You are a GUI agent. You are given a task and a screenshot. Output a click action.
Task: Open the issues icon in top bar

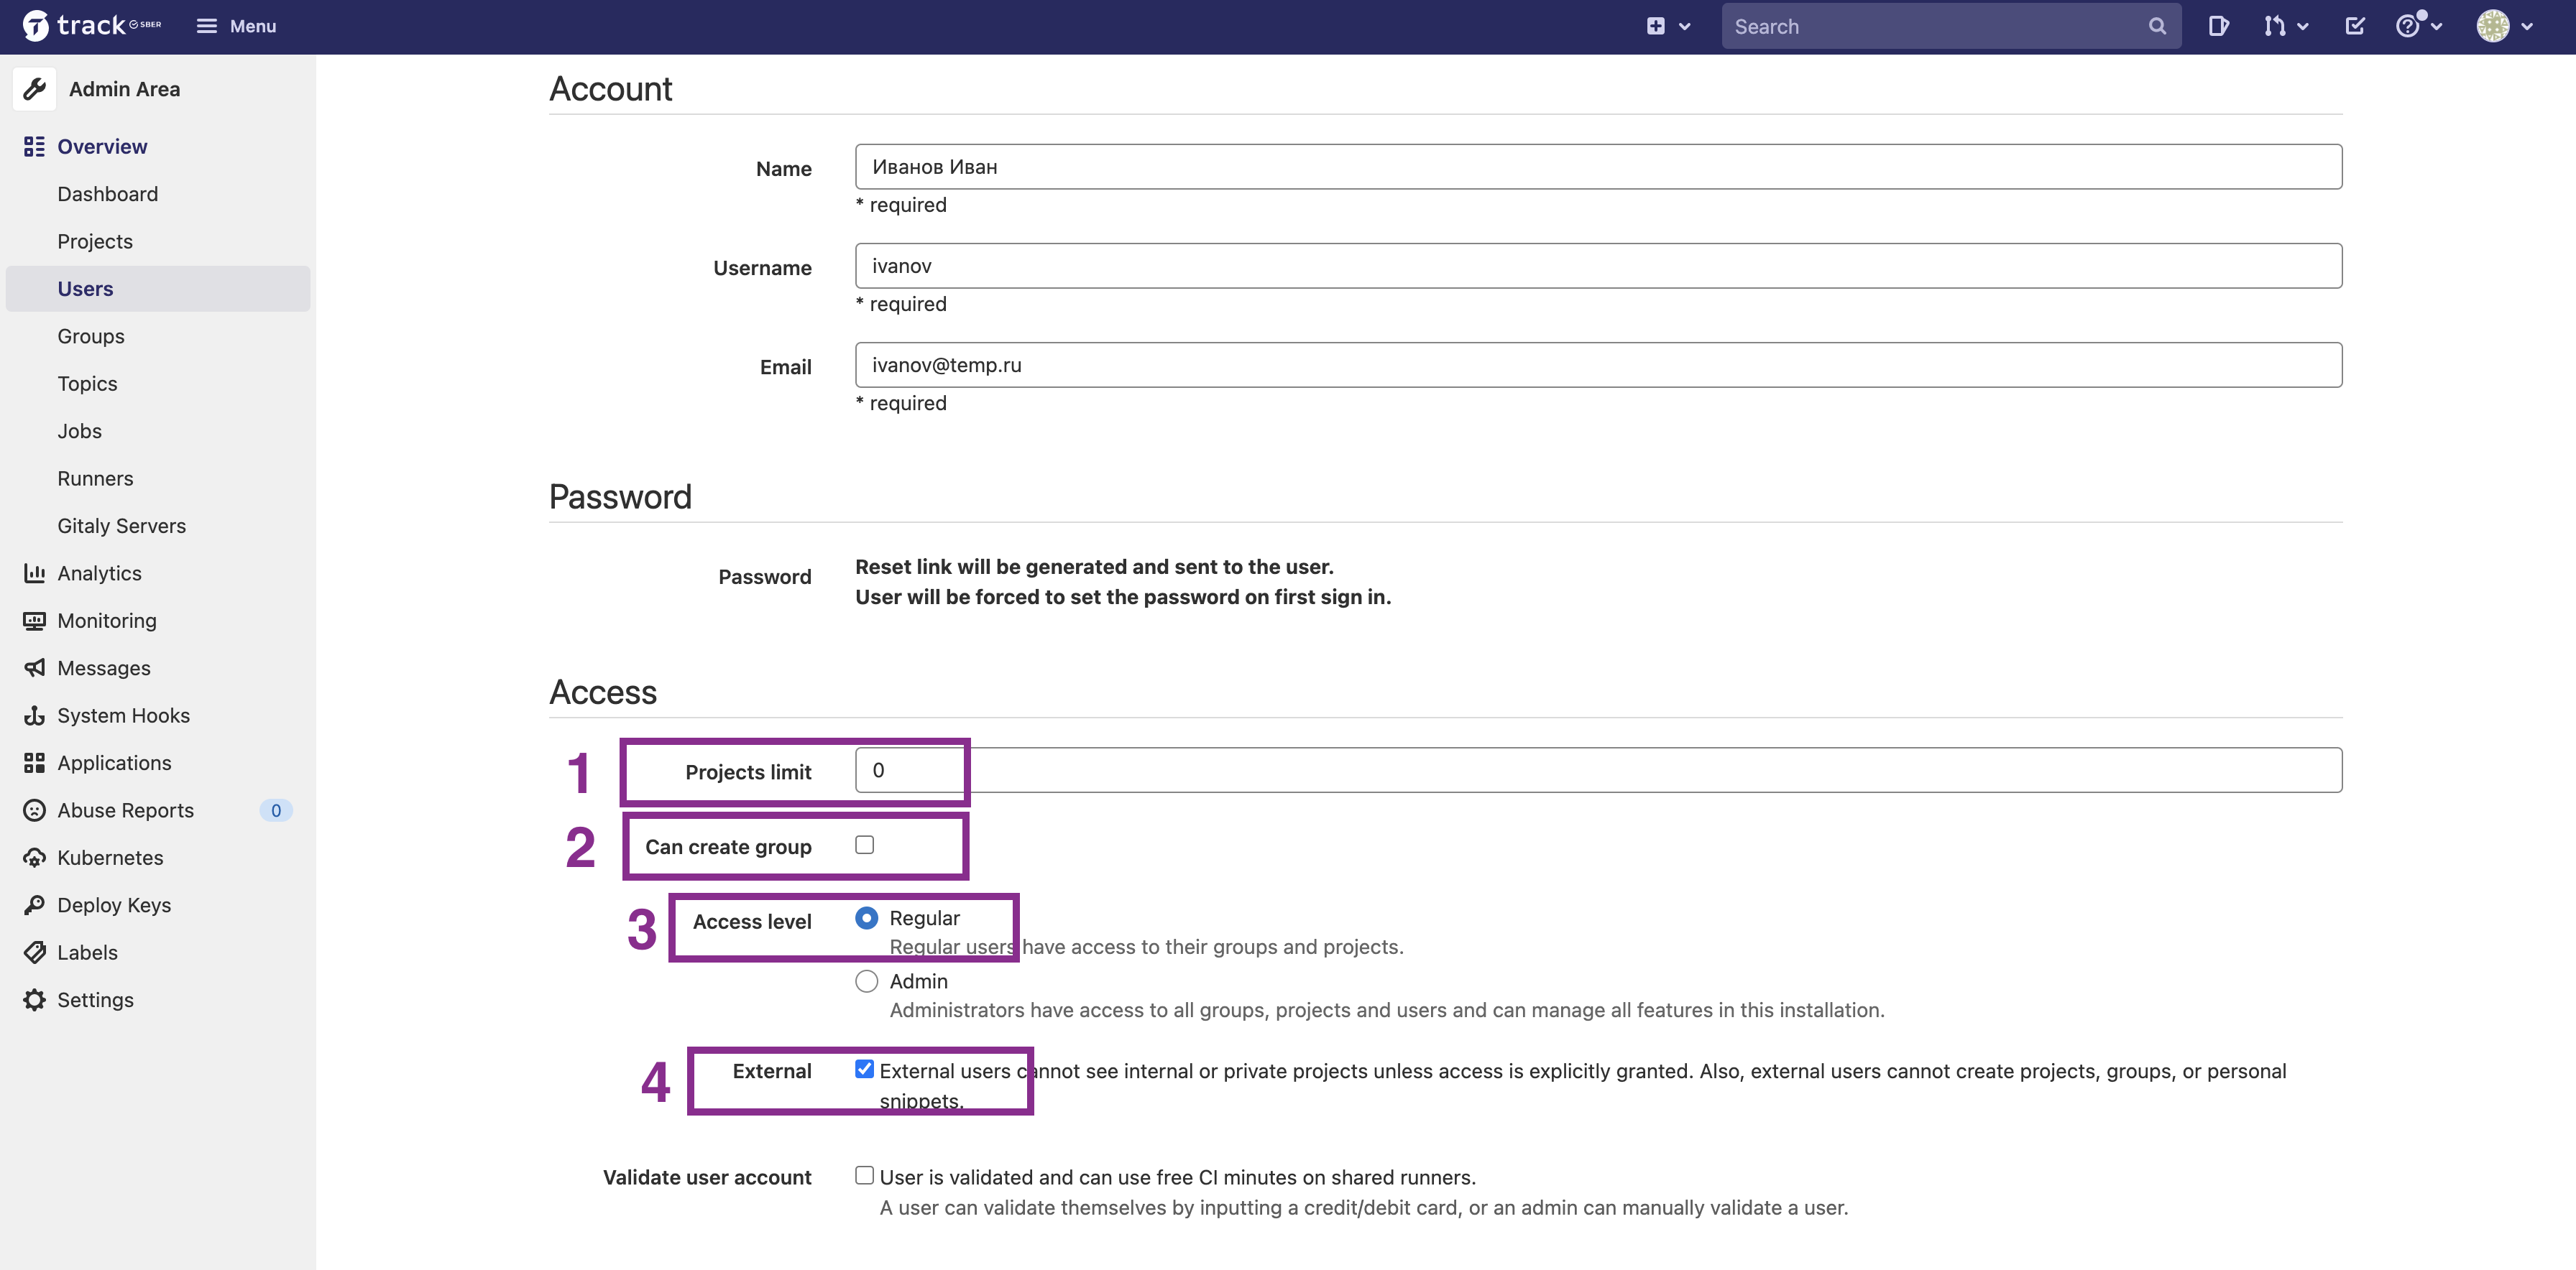point(2218,27)
